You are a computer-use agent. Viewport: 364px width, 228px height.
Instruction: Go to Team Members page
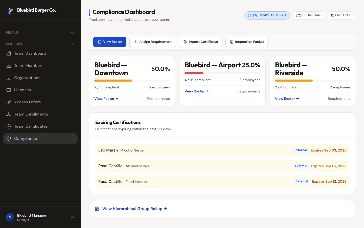pos(40,66)
